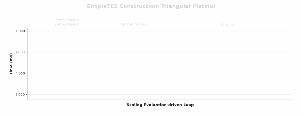Select the Kernel fusion phase label
The image size is (302, 116).
point(133,24)
